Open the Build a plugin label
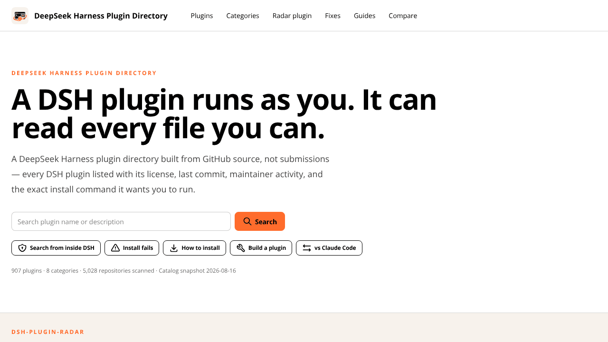 267,248
